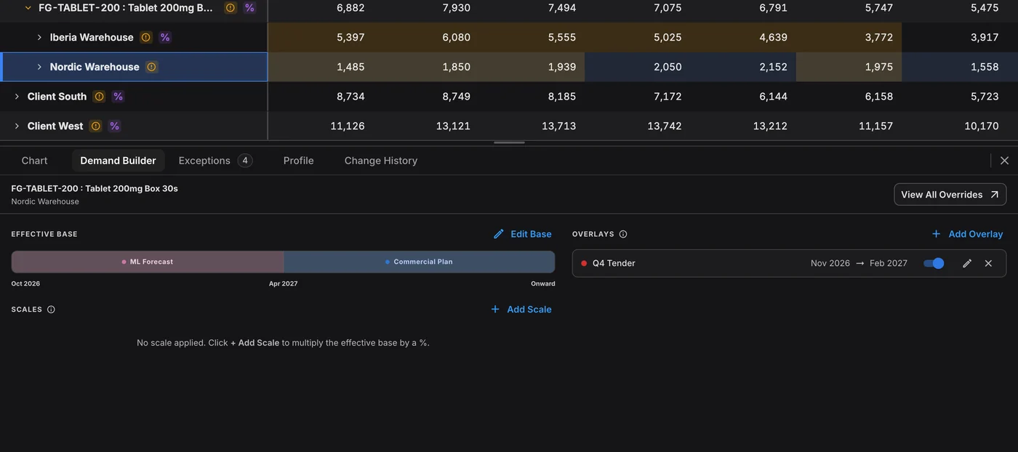
Task: Select the Demand Builder tab
Action: 118,161
